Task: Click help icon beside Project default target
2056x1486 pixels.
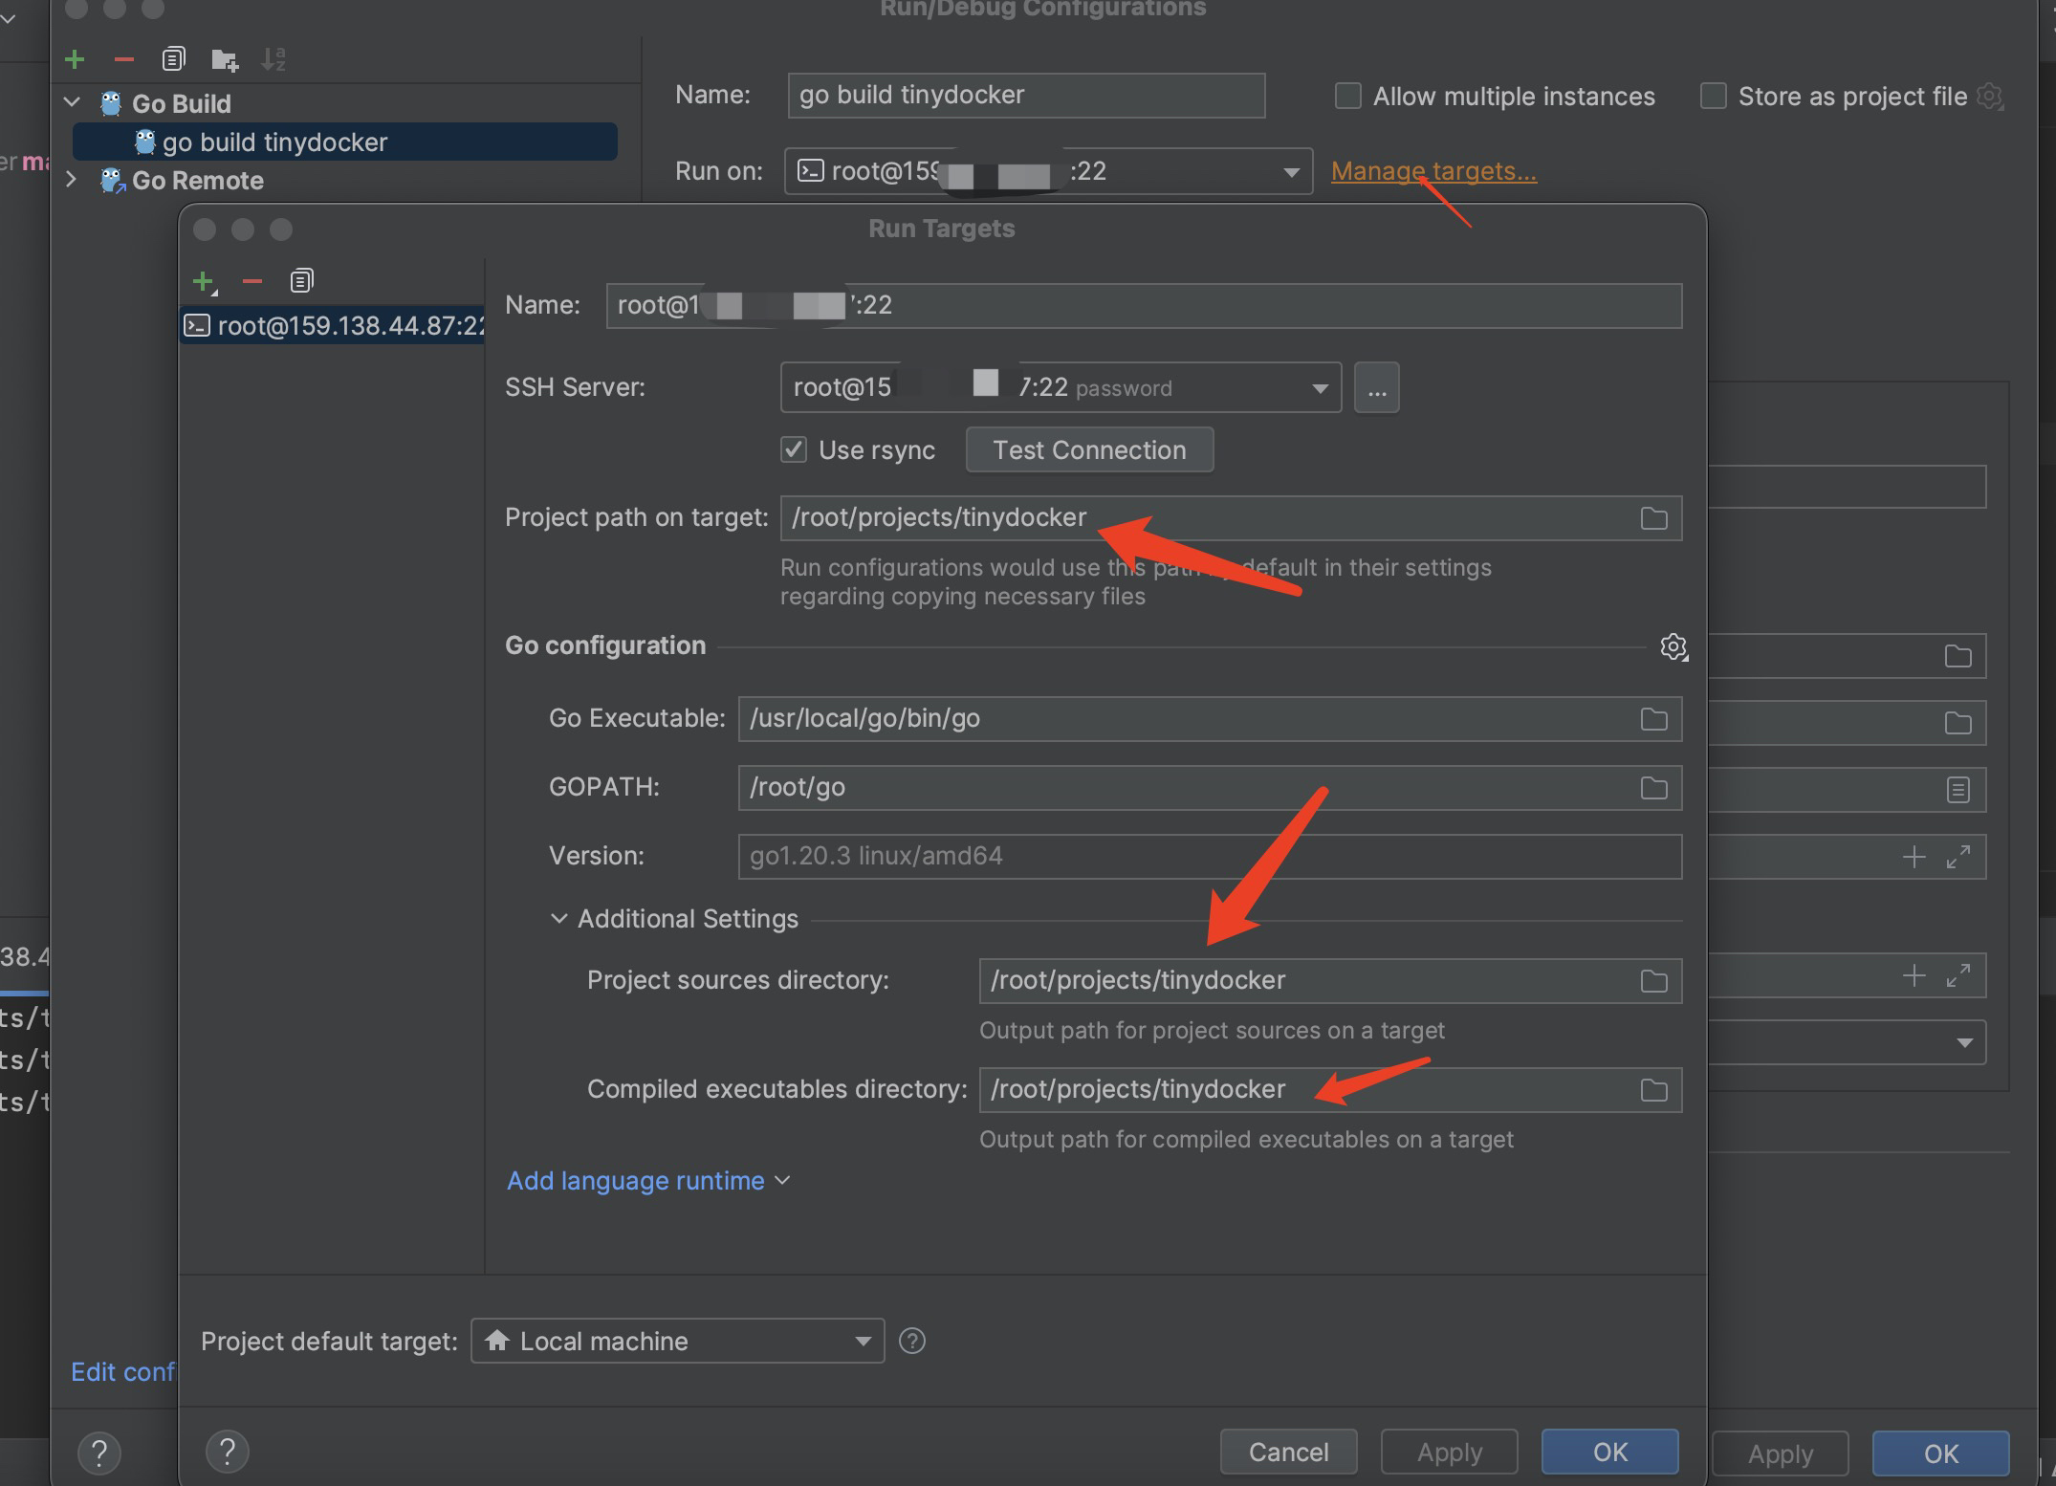Action: pyautogui.click(x=912, y=1341)
